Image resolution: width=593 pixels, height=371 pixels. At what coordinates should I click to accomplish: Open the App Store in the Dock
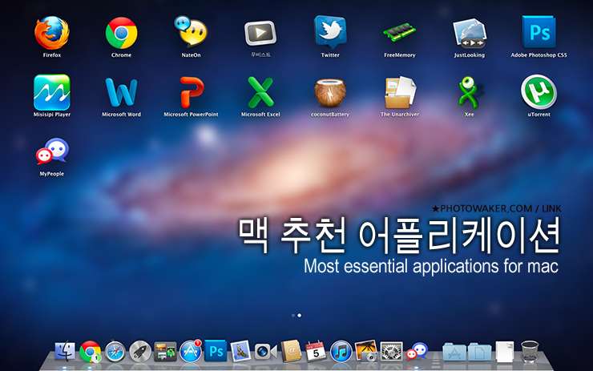[x=190, y=351]
